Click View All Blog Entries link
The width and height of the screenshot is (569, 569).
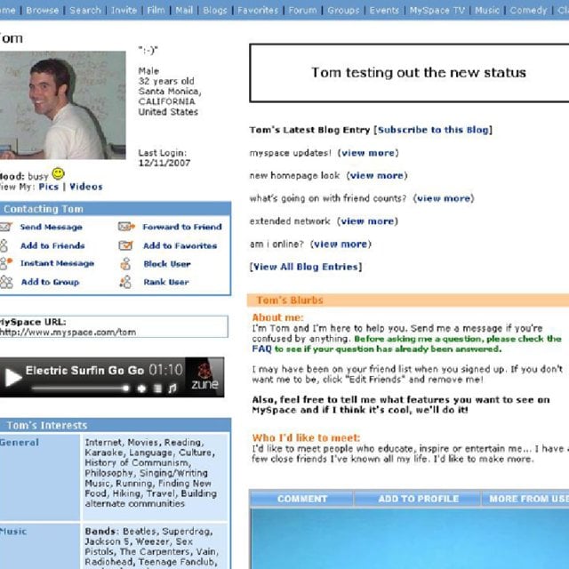pyautogui.click(x=306, y=267)
